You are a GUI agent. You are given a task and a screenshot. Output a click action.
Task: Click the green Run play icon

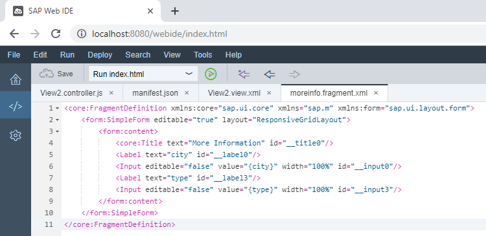(211, 74)
